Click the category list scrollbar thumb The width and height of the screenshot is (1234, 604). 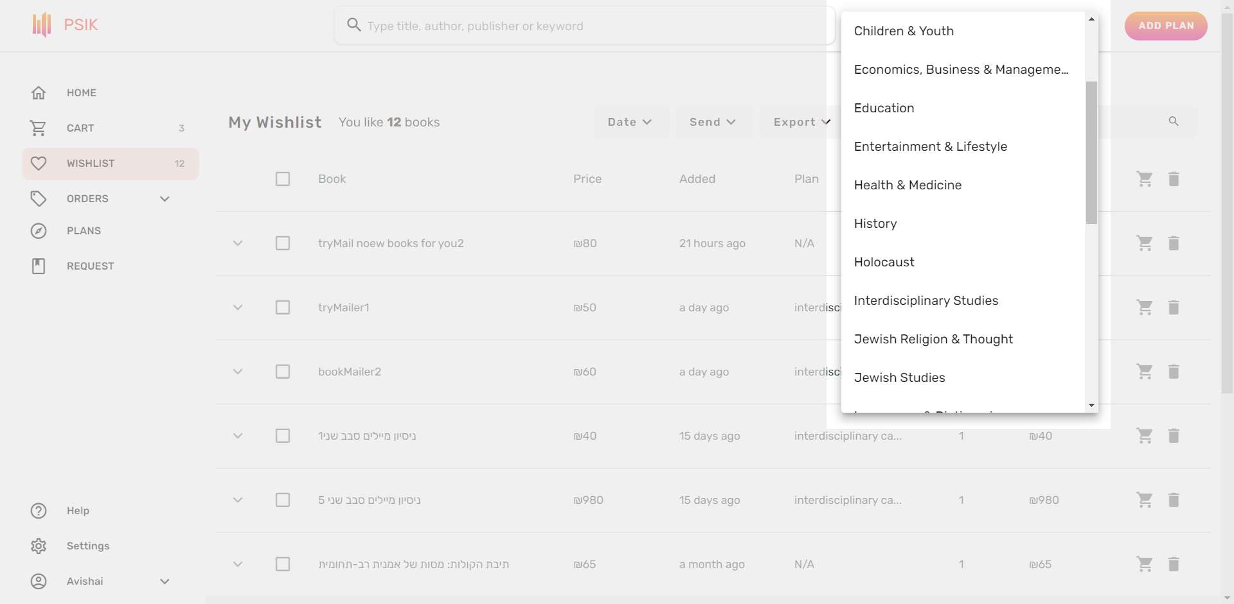point(1091,153)
